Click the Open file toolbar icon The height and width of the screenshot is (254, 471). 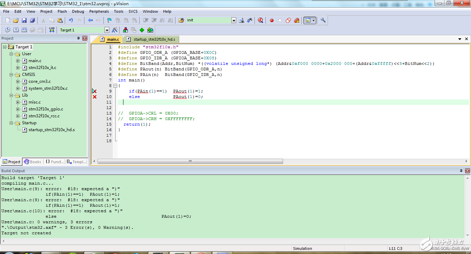tap(16, 20)
